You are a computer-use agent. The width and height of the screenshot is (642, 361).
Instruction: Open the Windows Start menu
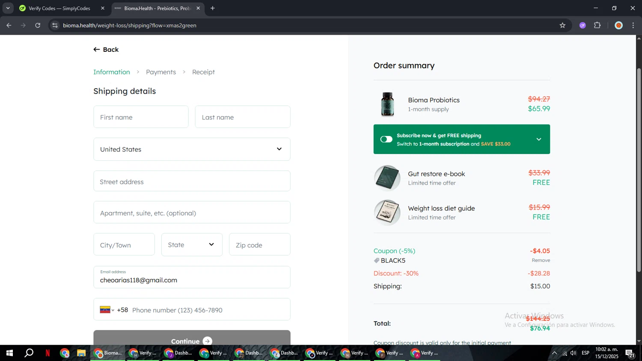9,353
